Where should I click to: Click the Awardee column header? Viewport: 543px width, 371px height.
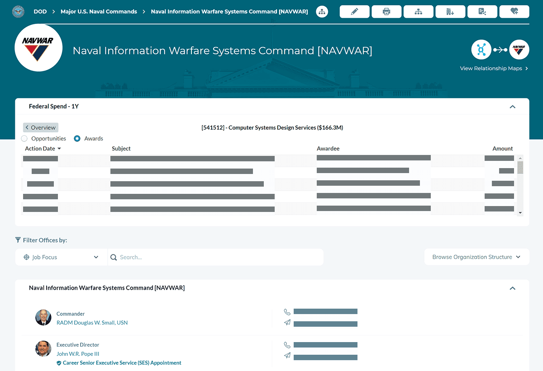pyautogui.click(x=328, y=149)
